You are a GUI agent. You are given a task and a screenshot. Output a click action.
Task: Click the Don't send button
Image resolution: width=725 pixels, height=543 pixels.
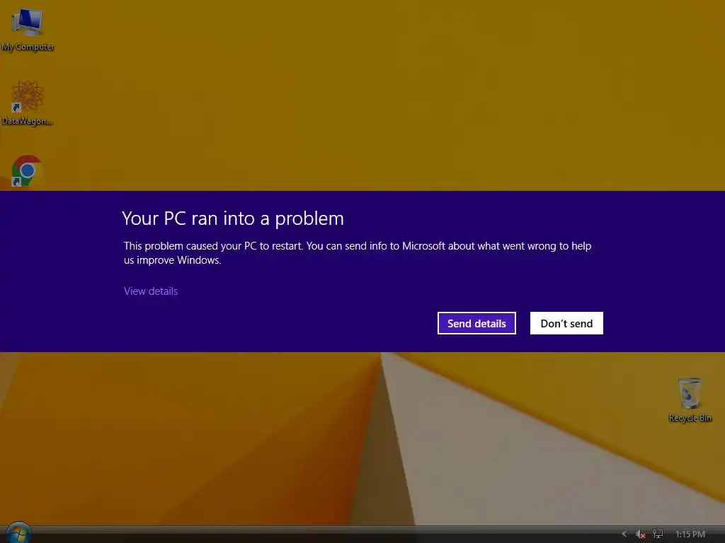click(566, 323)
